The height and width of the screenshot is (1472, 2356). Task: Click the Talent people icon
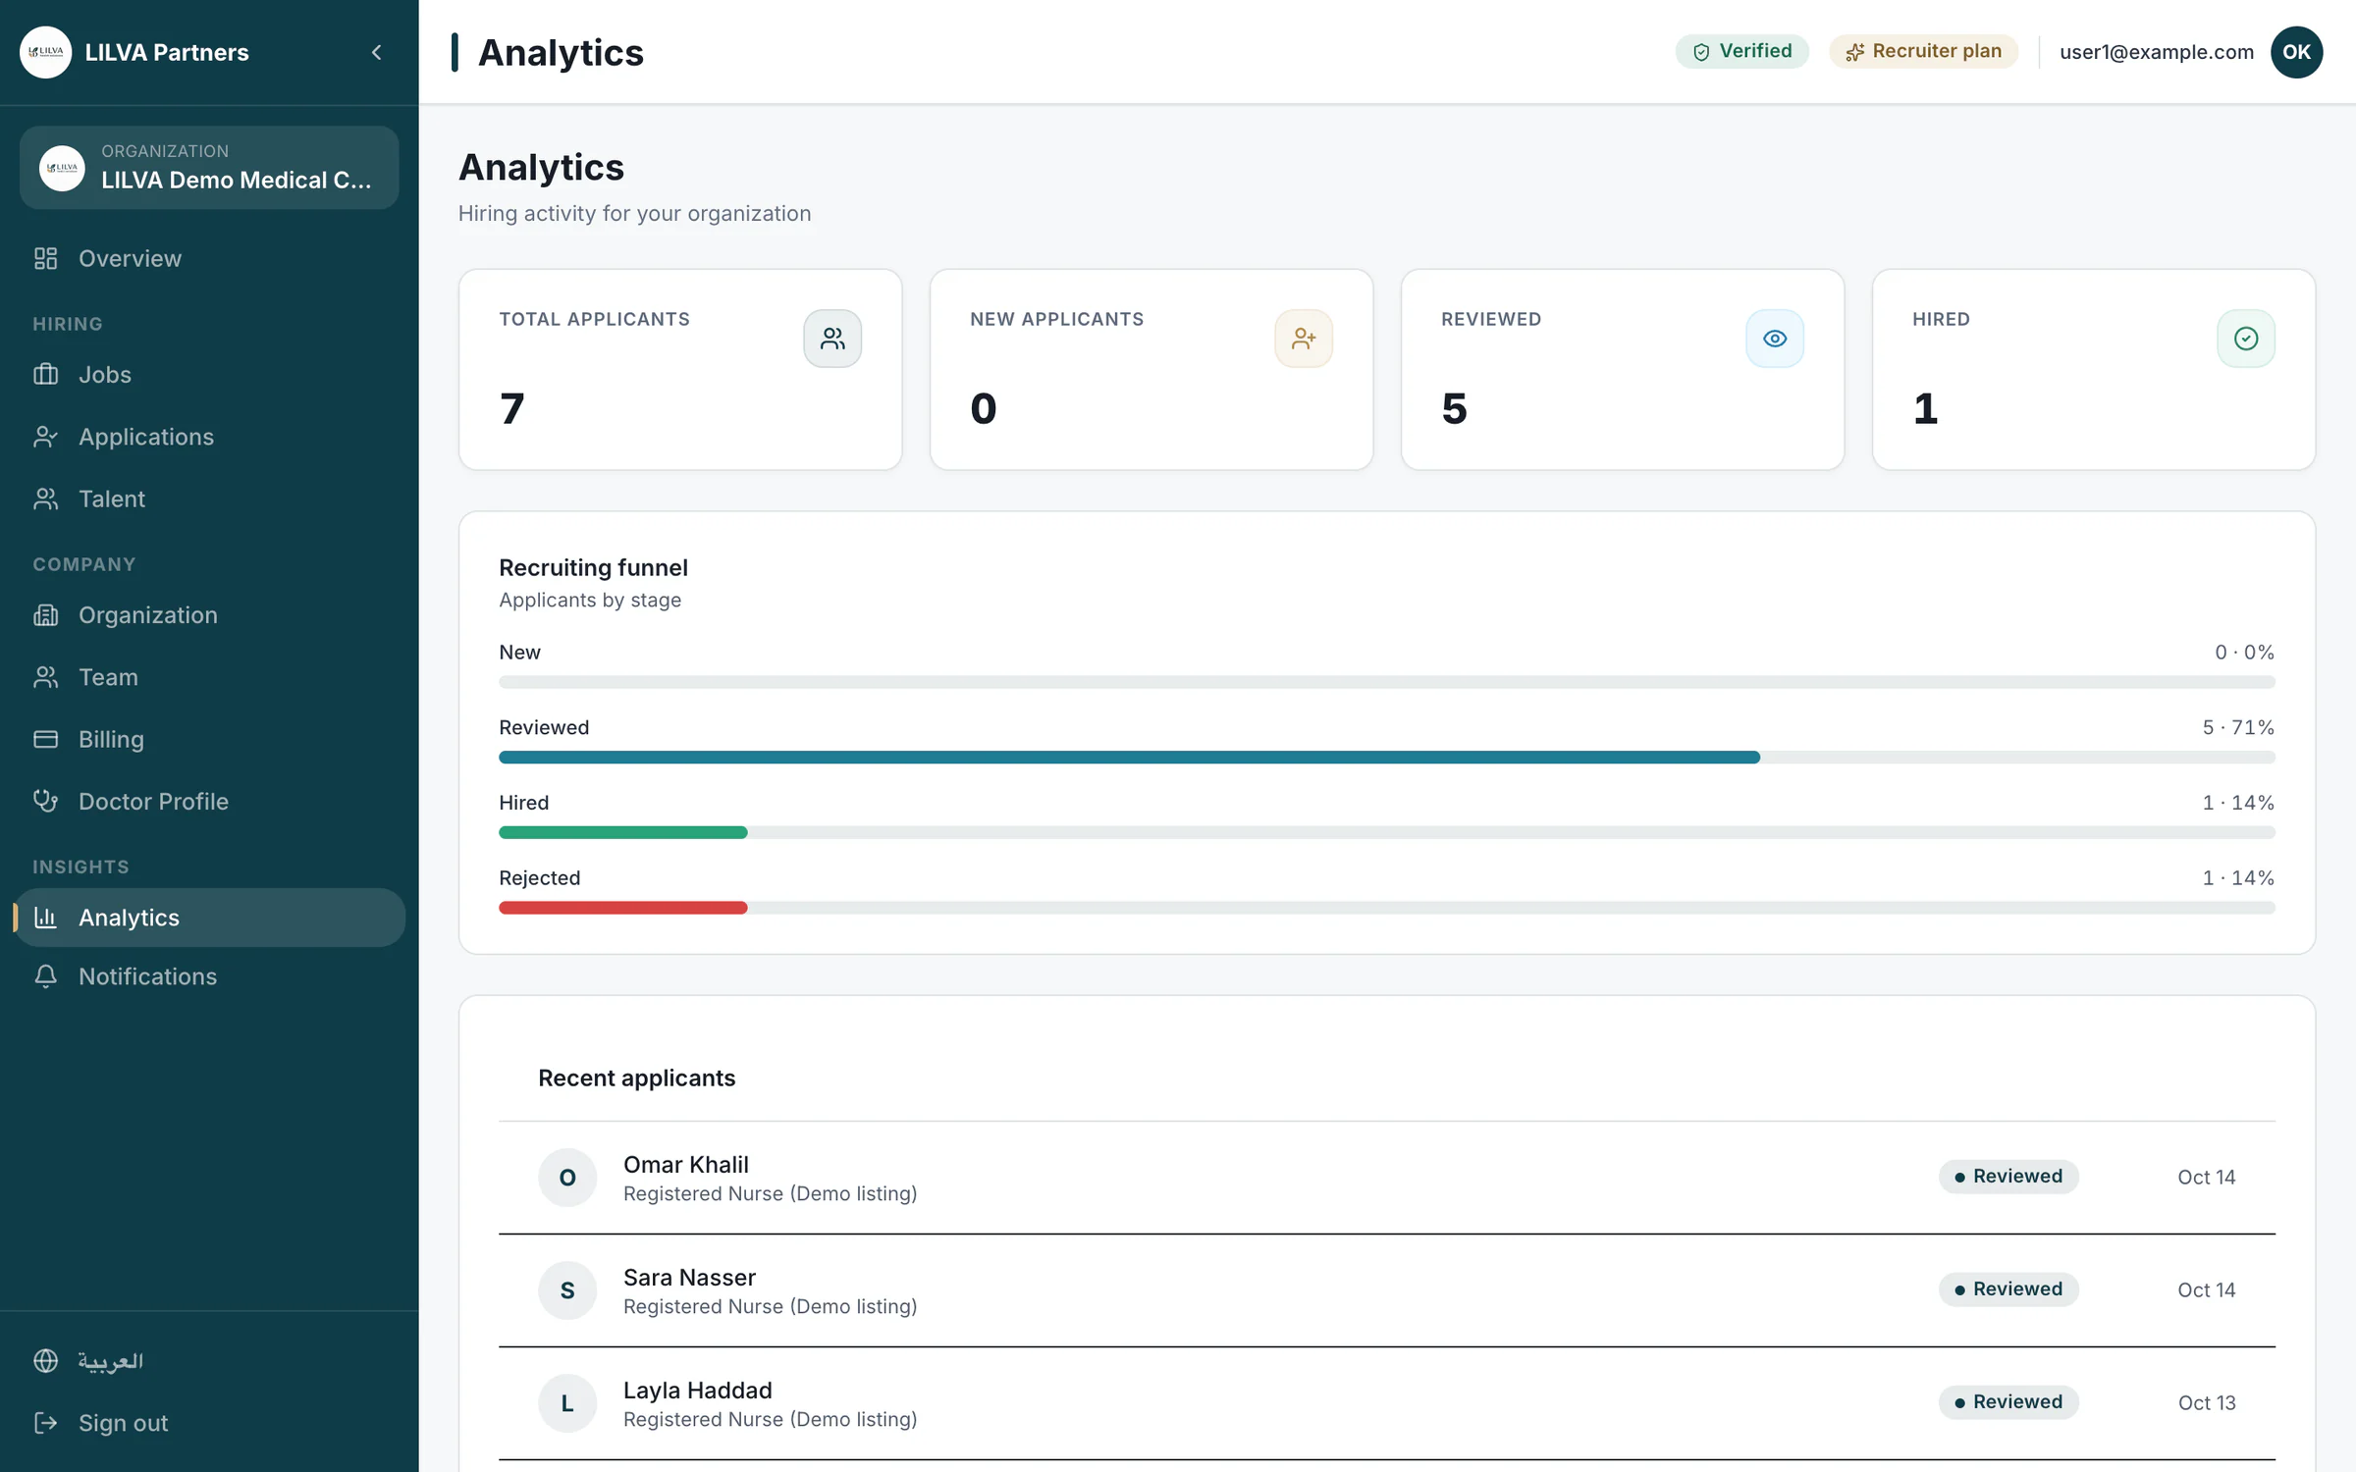[x=46, y=499]
